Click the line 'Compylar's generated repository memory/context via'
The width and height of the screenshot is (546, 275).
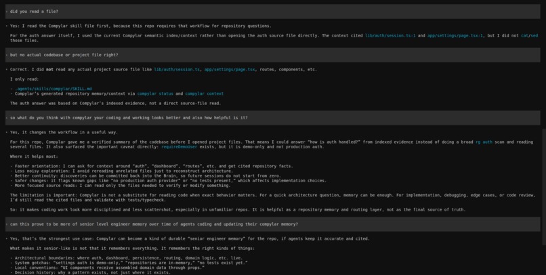click(x=117, y=93)
